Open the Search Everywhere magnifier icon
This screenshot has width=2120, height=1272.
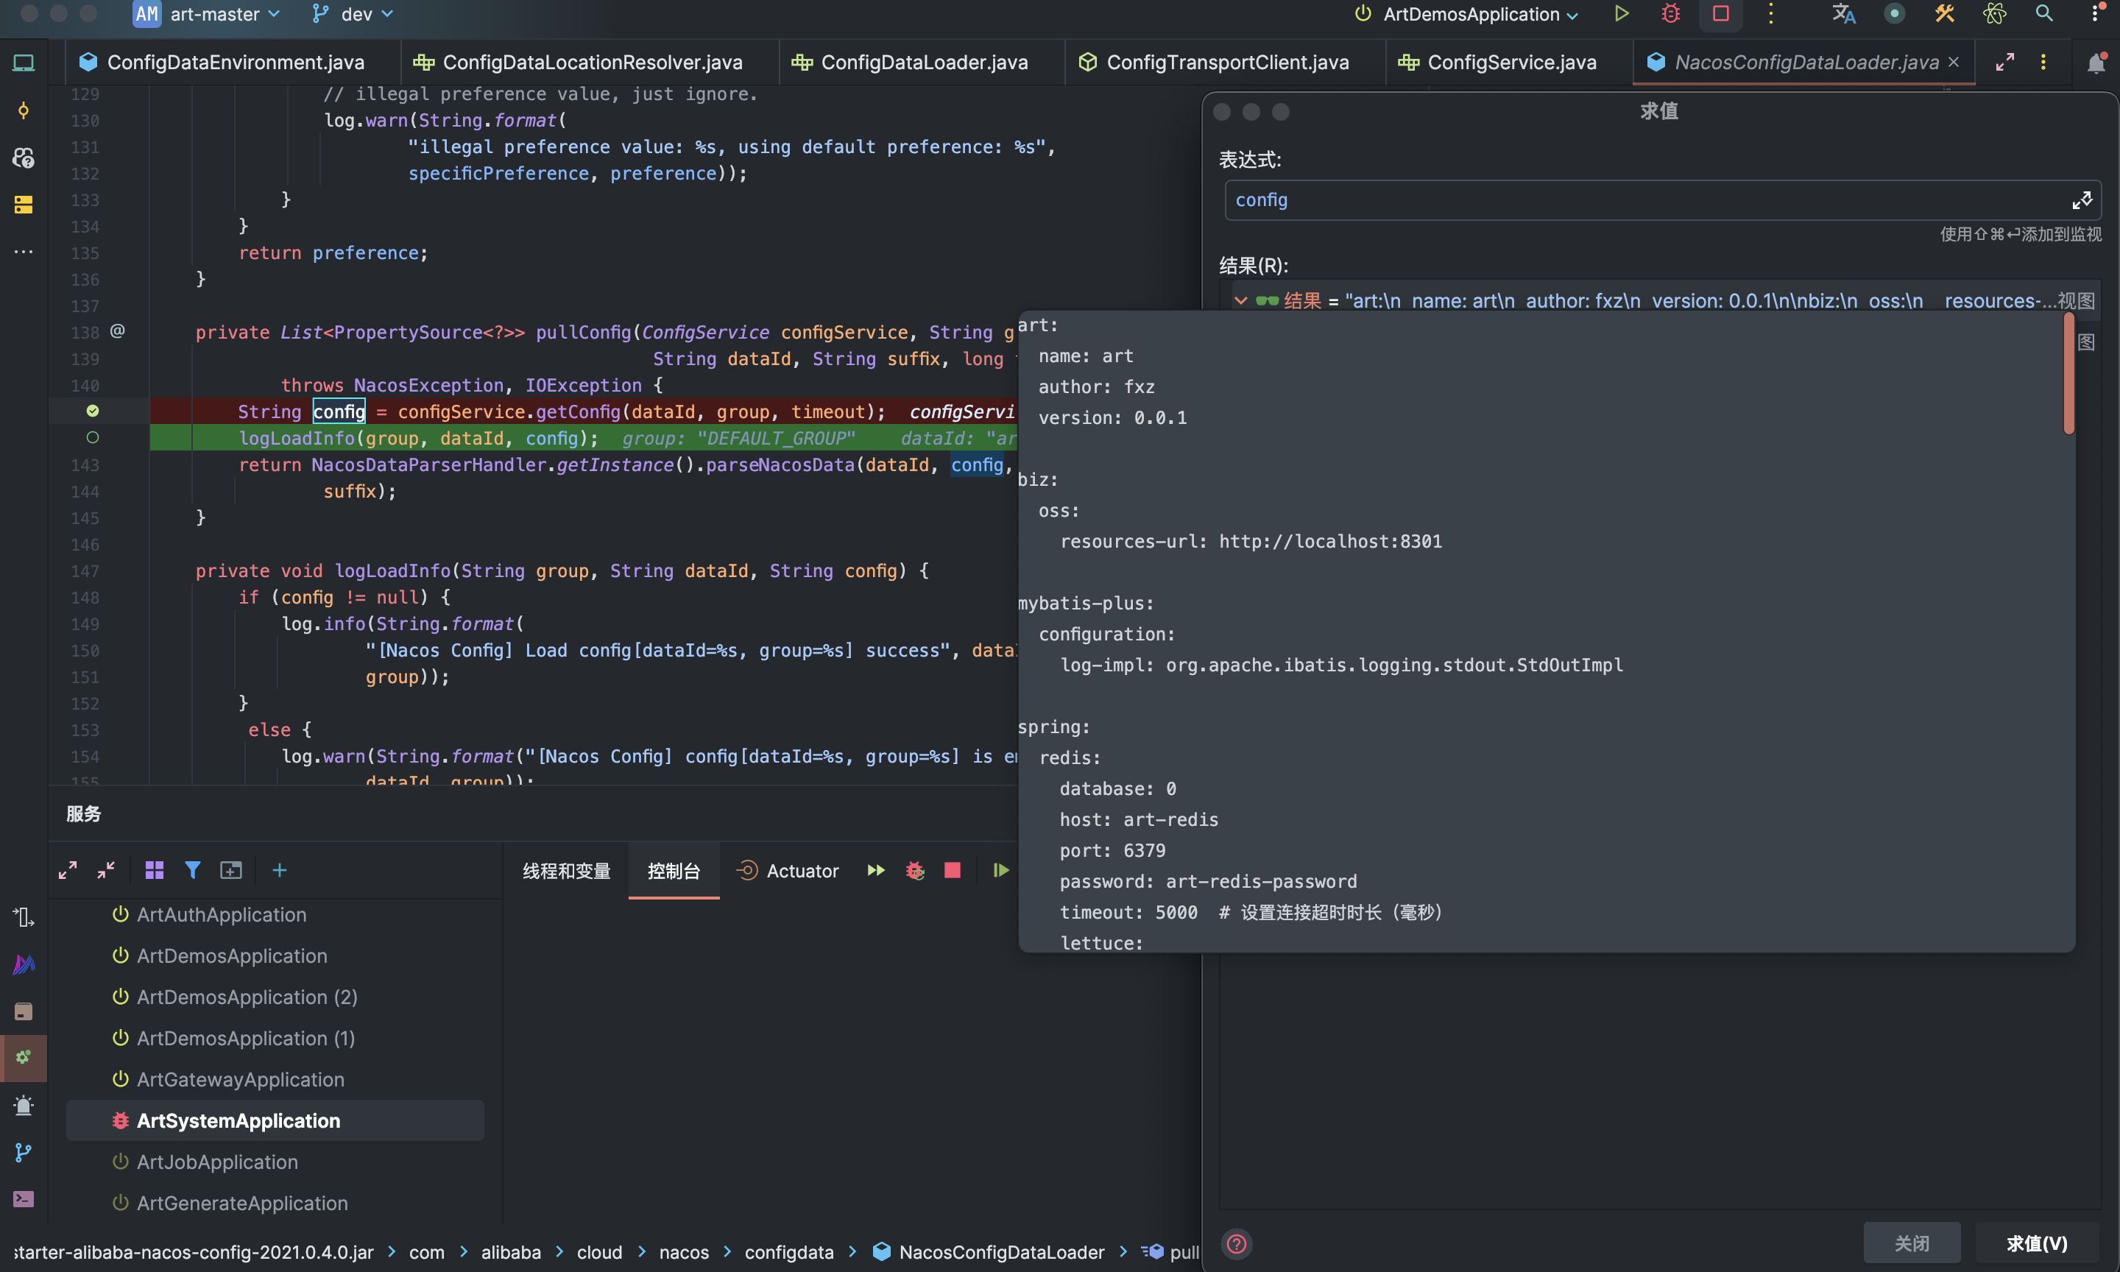pyautogui.click(x=2043, y=14)
